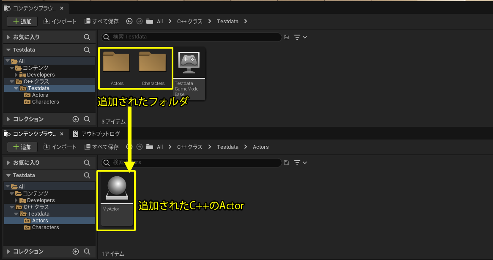Screen dimensions: 493x260
Task: Click inside the 検索 Testdata search field
Action: coord(190,37)
